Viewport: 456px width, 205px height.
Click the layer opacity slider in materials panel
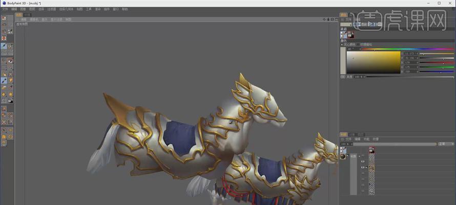(x=395, y=144)
